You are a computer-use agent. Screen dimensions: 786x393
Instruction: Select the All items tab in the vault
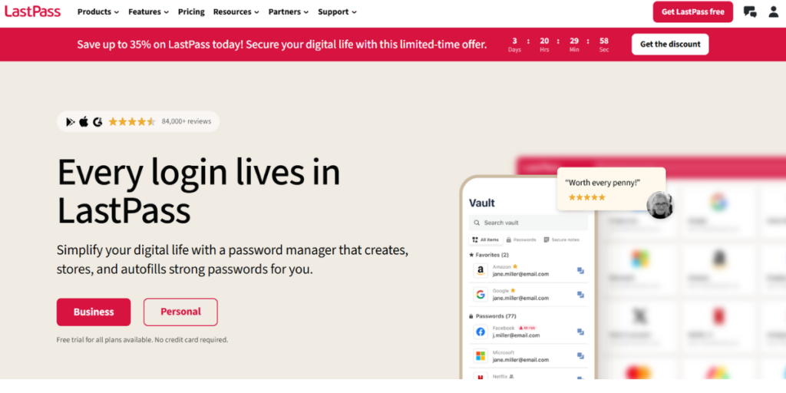click(x=486, y=239)
